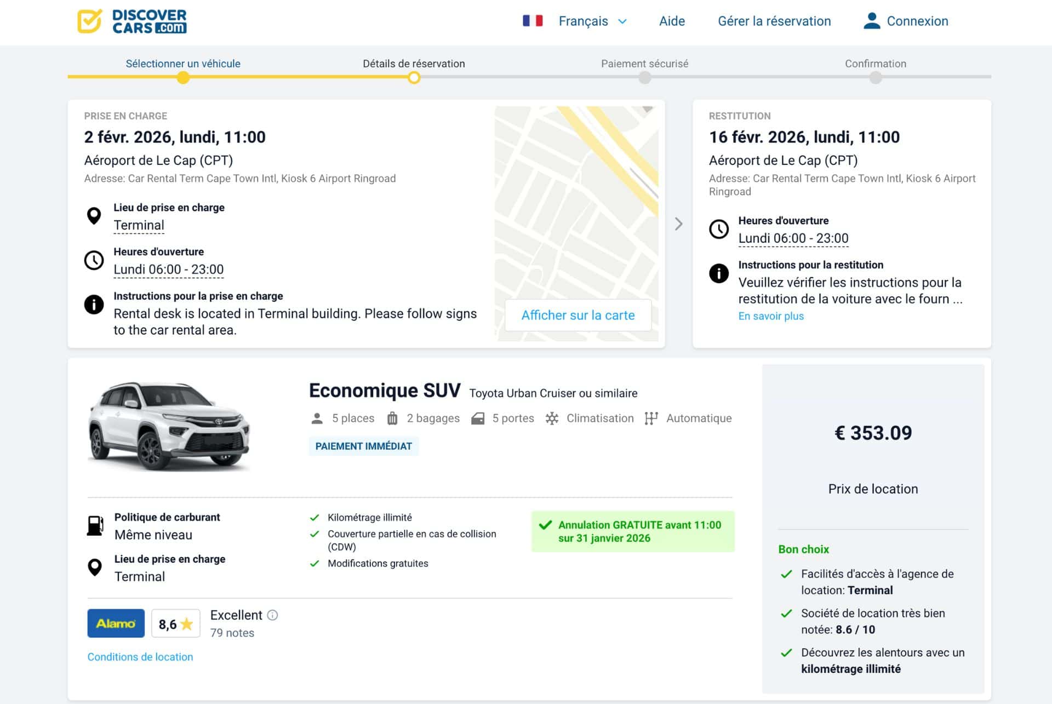The width and height of the screenshot is (1052, 704).
Task: Open Gérer la réservation
Action: 774,21
